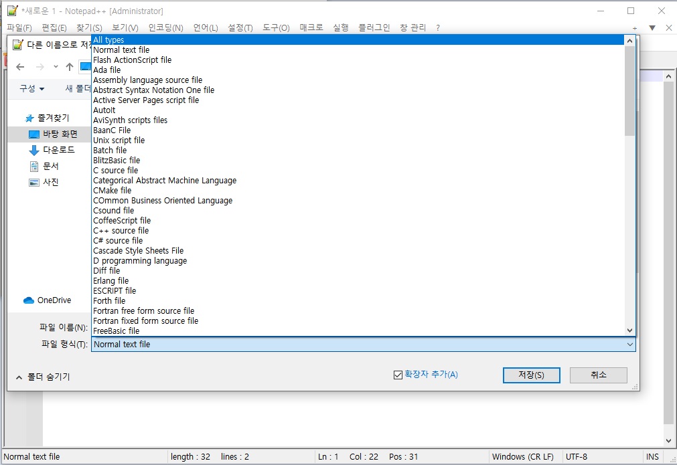This screenshot has width=677, height=465.
Task: Select Fortran fixed form source file
Action: click(358, 320)
